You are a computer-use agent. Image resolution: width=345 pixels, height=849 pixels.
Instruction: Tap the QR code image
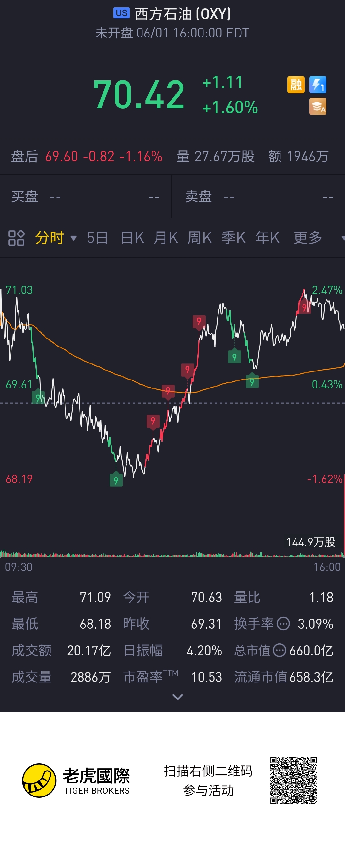click(293, 780)
